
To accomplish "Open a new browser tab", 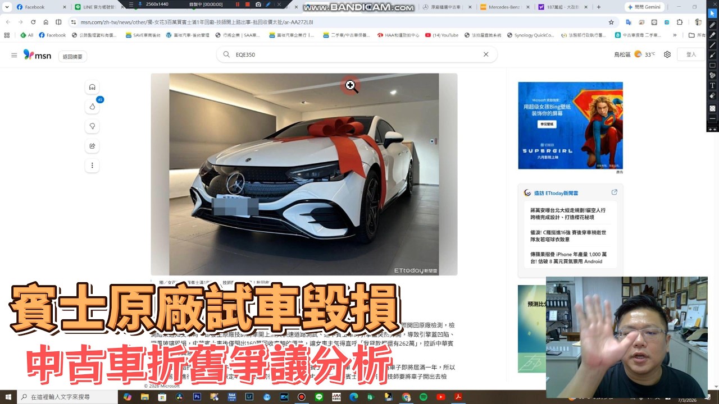I will 598,7.
